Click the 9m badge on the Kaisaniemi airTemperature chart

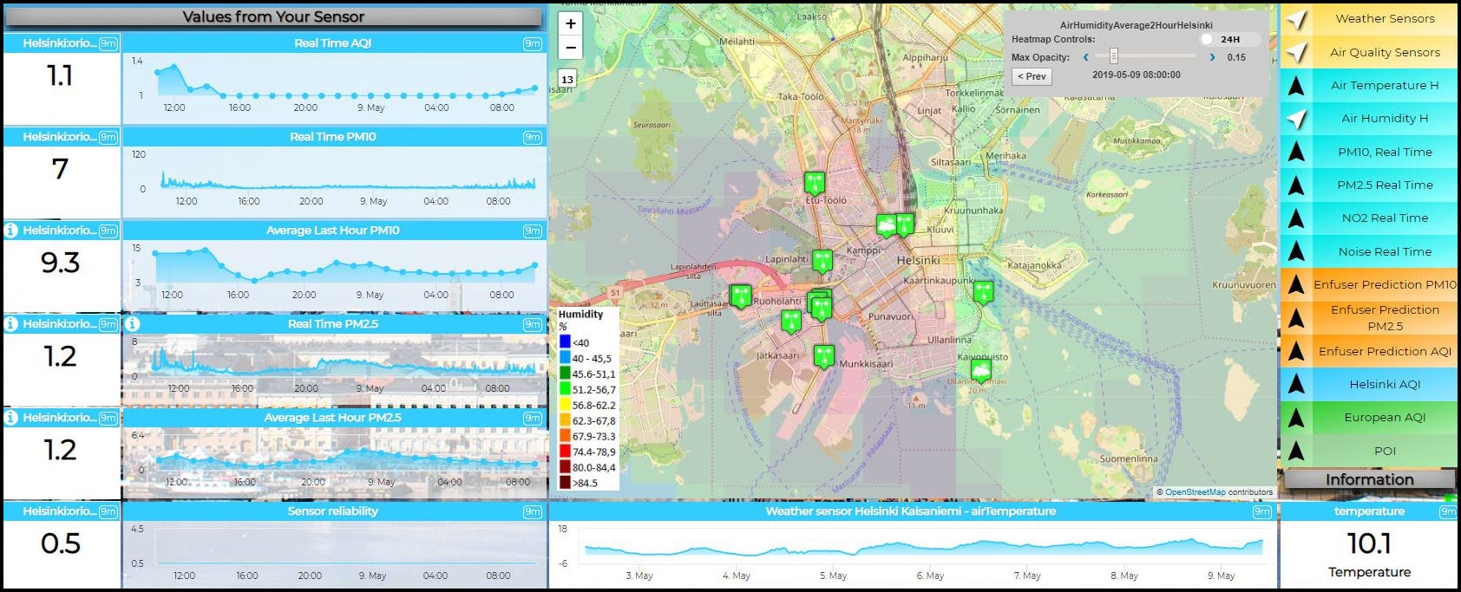1262,511
